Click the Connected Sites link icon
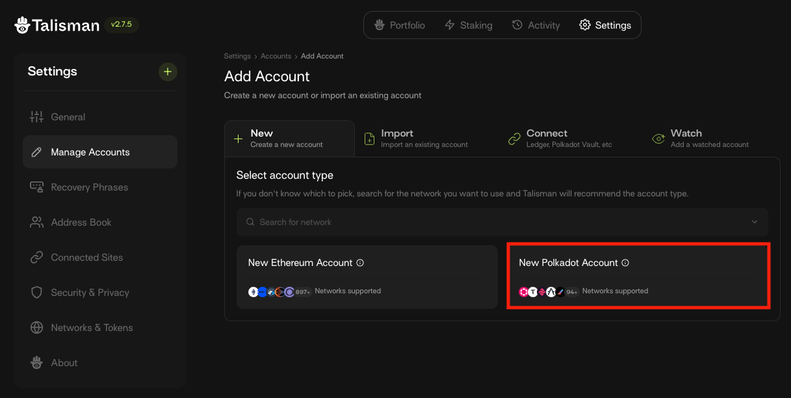The width and height of the screenshot is (791, 398). 37,258
